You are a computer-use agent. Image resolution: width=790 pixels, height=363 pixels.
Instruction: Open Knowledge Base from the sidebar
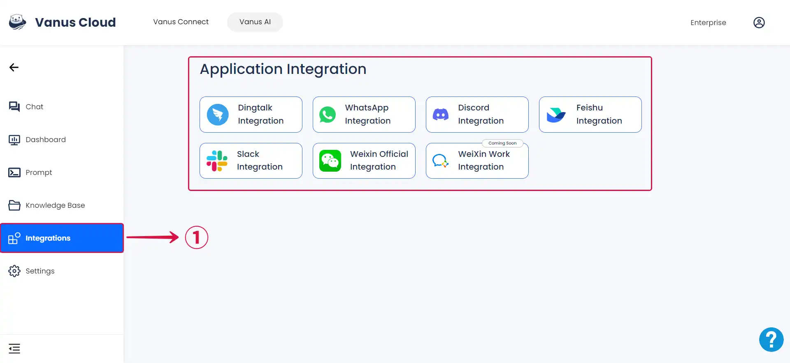(62, 205)
